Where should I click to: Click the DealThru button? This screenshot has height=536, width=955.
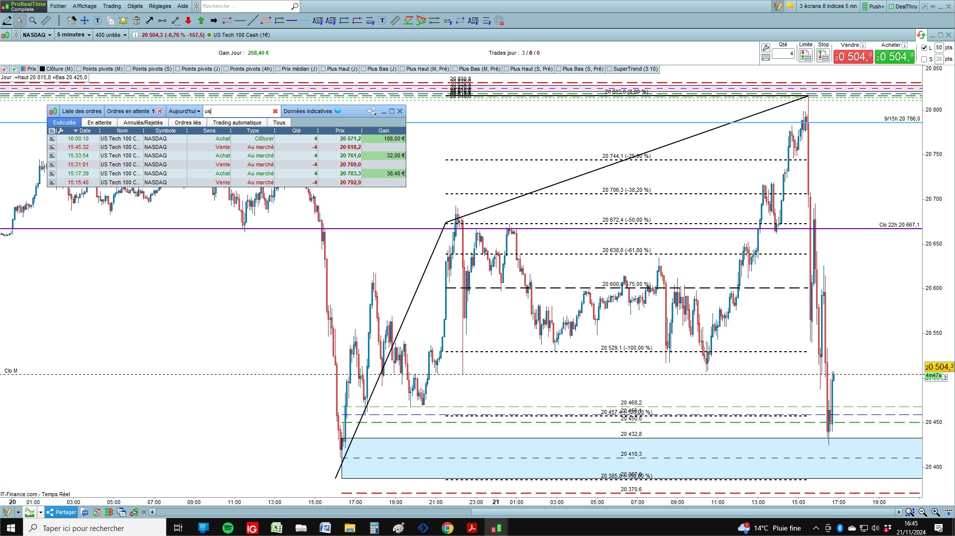pos(902,6)
